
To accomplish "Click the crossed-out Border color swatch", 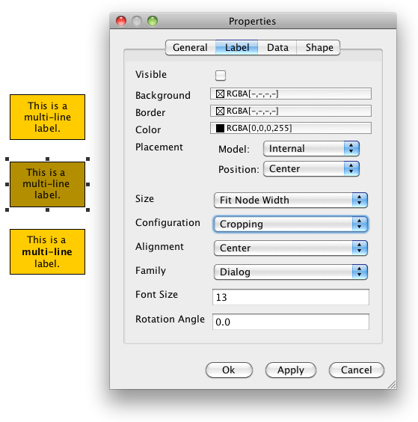I will (x=220, y=111).
